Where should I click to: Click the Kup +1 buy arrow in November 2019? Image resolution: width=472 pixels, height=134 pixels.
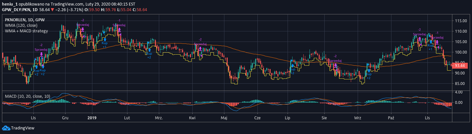coord(431,42)
